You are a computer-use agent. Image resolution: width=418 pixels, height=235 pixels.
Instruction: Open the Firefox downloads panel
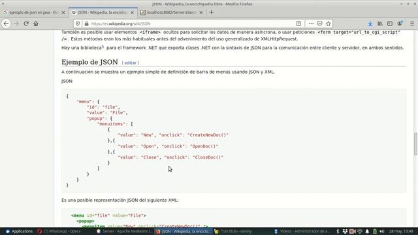point(370,23)
